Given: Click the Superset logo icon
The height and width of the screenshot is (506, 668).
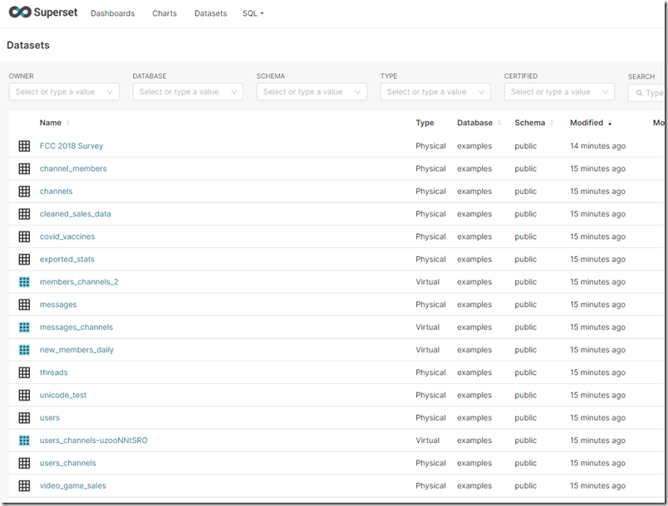Looking at the screenshot, I should (x=18, y=12).
